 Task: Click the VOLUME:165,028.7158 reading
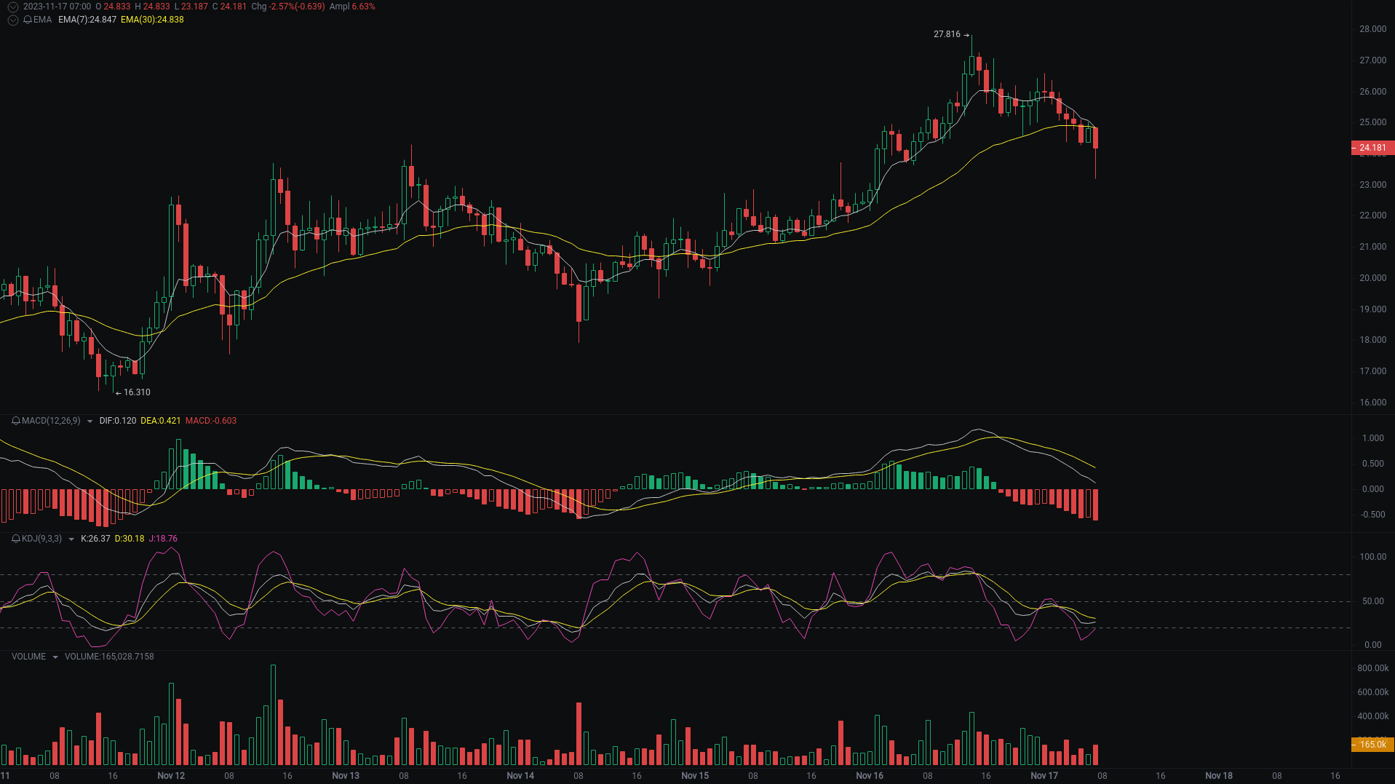point(109,657)
